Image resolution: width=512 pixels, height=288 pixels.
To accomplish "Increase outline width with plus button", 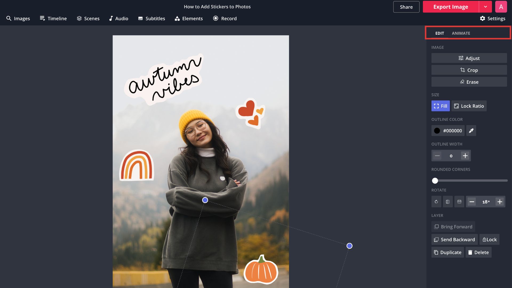I will [x=465, y=156].
